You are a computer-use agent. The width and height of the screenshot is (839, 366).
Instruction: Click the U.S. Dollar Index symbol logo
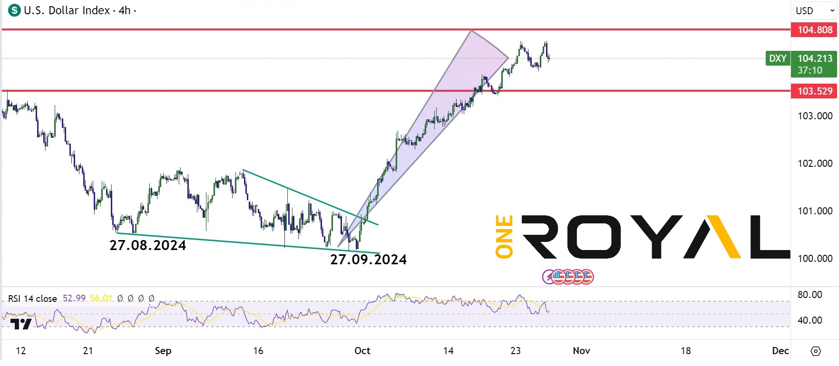point(15,10)
